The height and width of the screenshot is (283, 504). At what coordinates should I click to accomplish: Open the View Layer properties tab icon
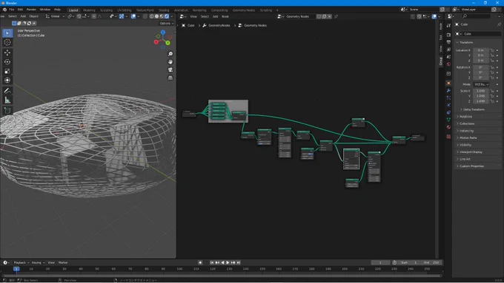[x=448, y=50]
